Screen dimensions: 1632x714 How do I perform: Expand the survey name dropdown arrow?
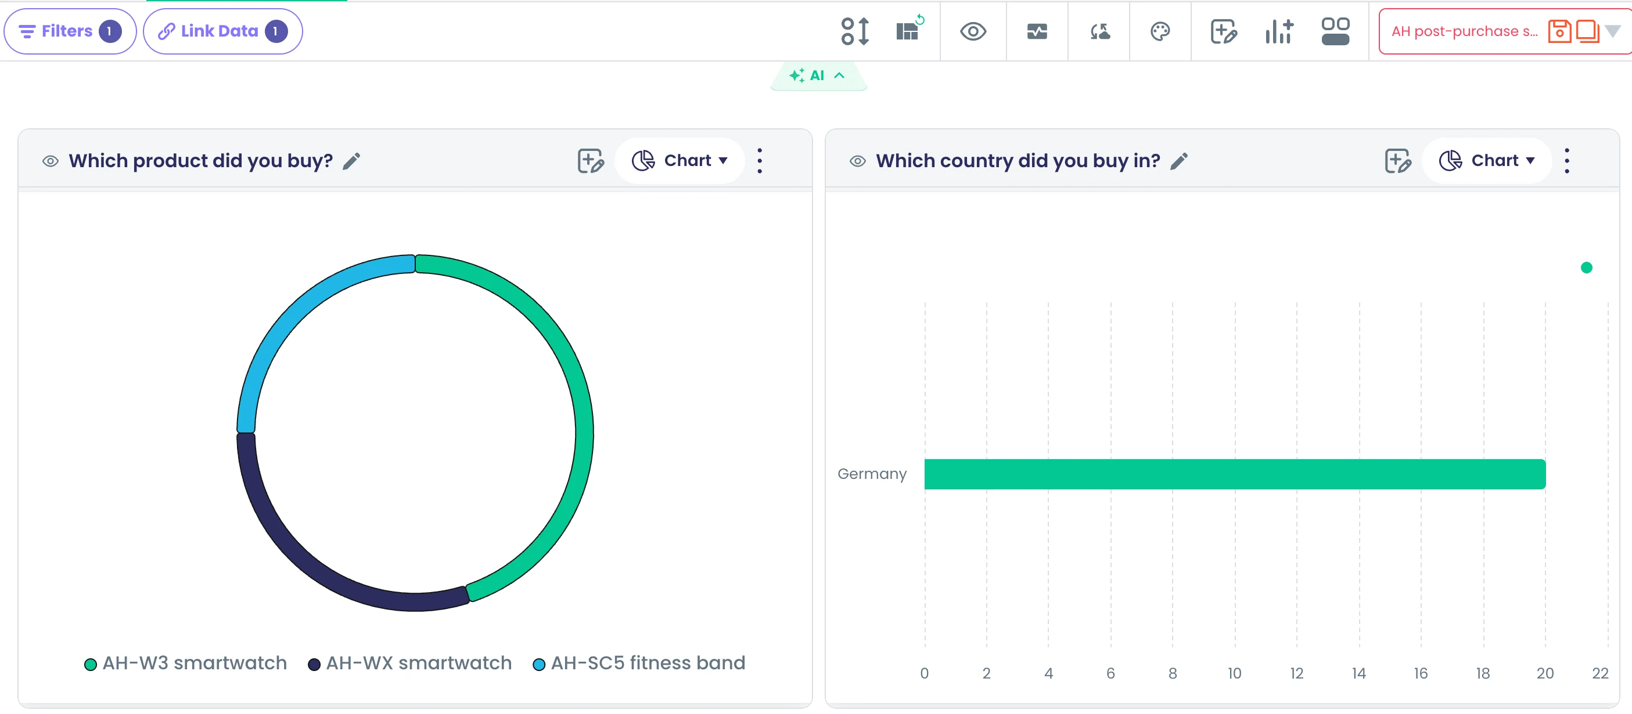1613,31
